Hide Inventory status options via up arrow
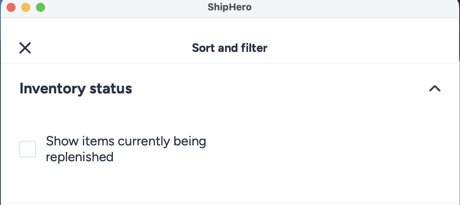The image size is (460, 205). 435,89
